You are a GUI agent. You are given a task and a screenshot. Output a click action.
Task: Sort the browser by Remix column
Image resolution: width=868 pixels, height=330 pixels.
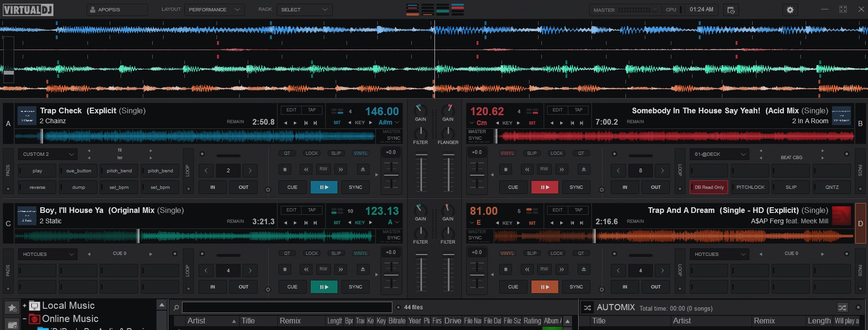(x=301, y=321)
